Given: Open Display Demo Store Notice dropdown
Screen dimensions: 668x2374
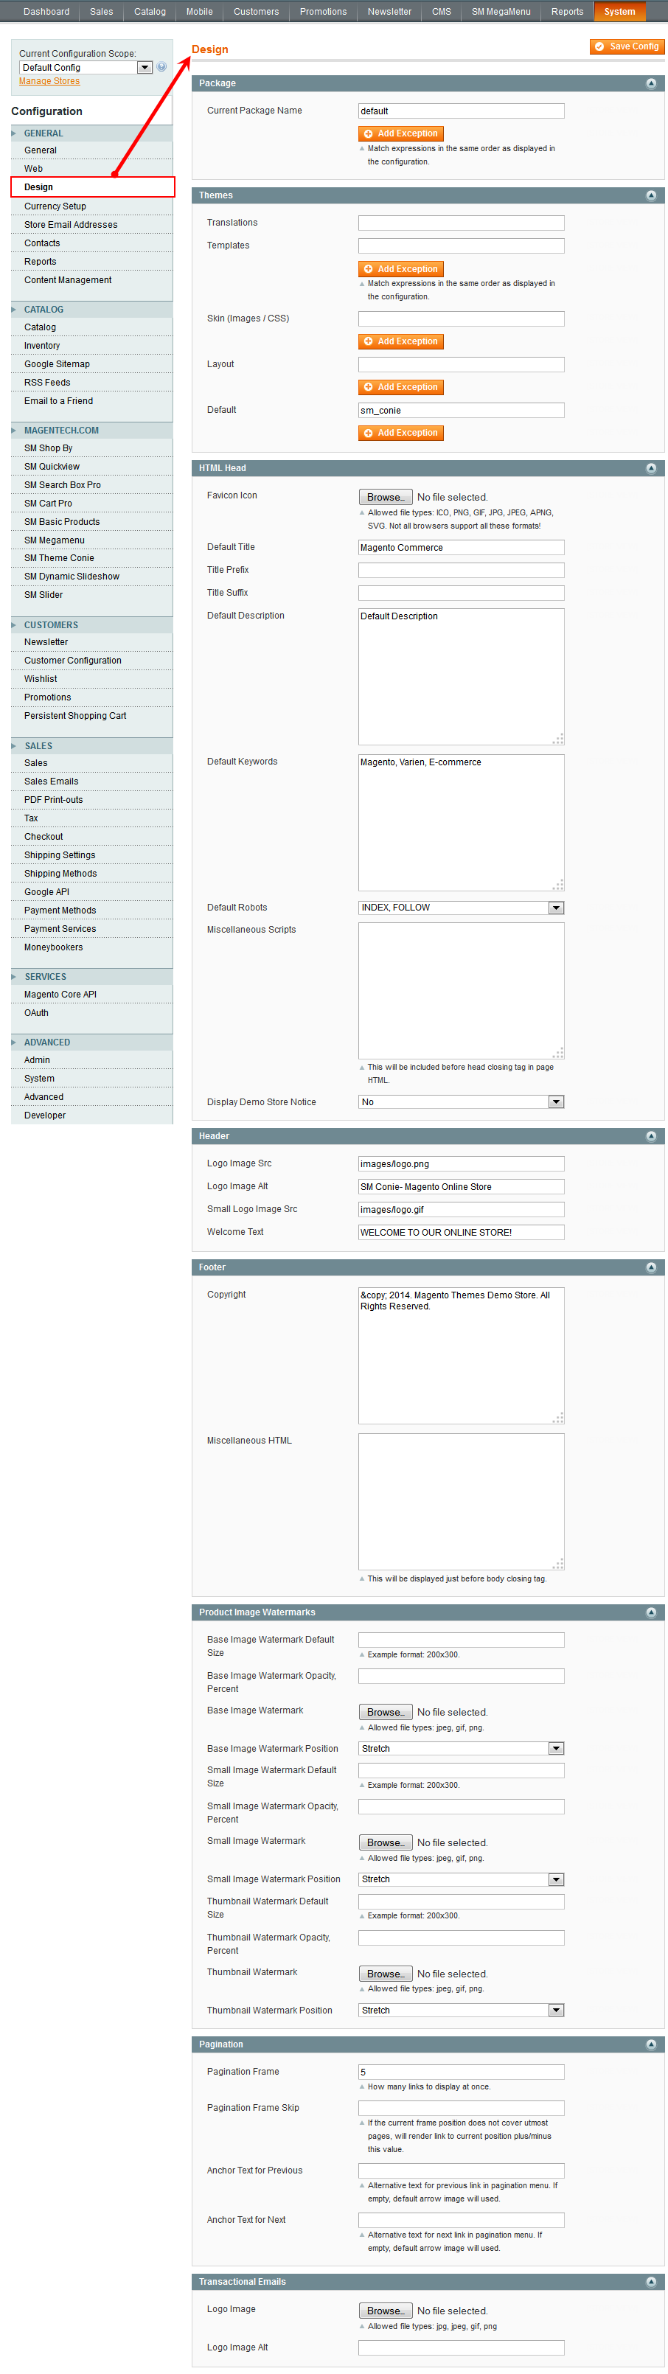Looking at the screenshot, I should [461, 1102].
